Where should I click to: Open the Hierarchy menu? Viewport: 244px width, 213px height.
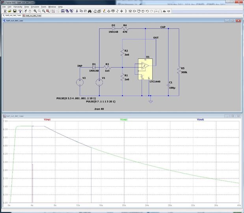18,7
